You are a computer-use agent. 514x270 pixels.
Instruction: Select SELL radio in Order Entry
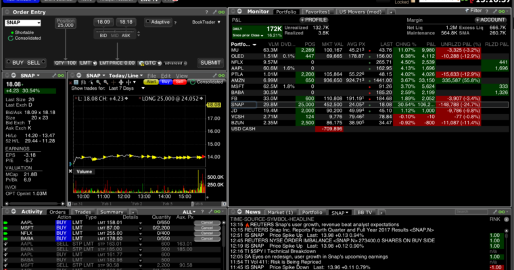point(43,62)
